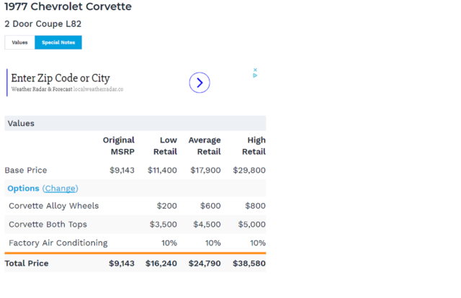The height and width of the screenshot is (298, 461).
Task: Click the Average Retail column header
Action: 204,145
